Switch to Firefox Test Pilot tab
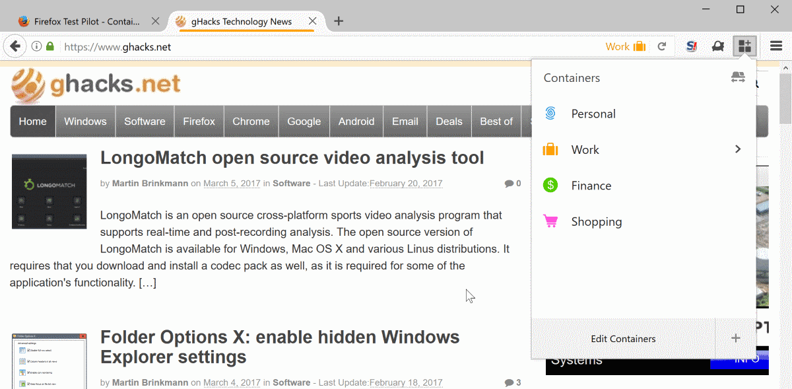 tap(86, 21)
